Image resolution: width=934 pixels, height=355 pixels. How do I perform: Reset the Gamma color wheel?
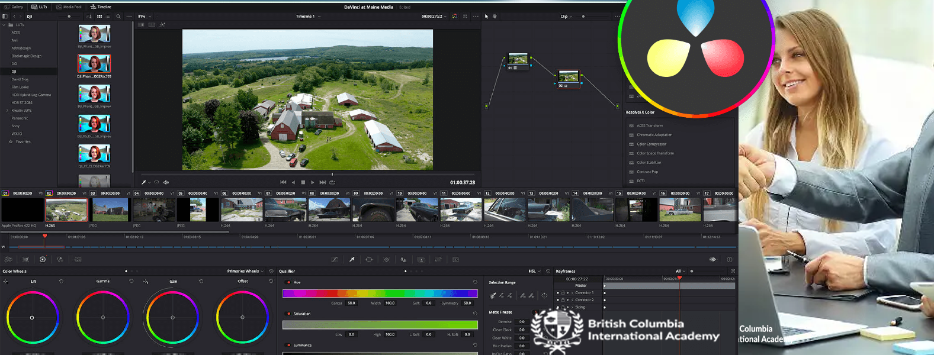pyautogui.click(x=131, y=281)
